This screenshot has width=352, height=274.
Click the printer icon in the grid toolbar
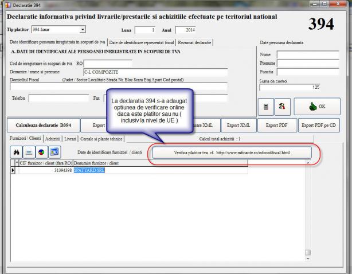point(29,153)
